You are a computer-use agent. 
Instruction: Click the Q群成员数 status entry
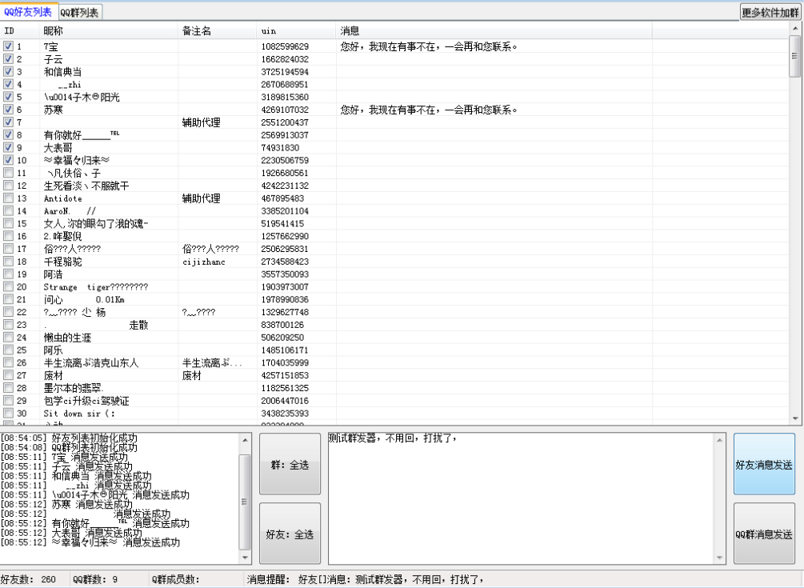click(x=175, y=579)
